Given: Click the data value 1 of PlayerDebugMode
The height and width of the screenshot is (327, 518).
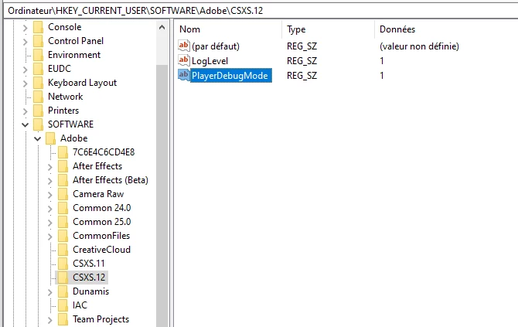Looking at the screenshot, I should pyautogui.click(x=382, y=75).
